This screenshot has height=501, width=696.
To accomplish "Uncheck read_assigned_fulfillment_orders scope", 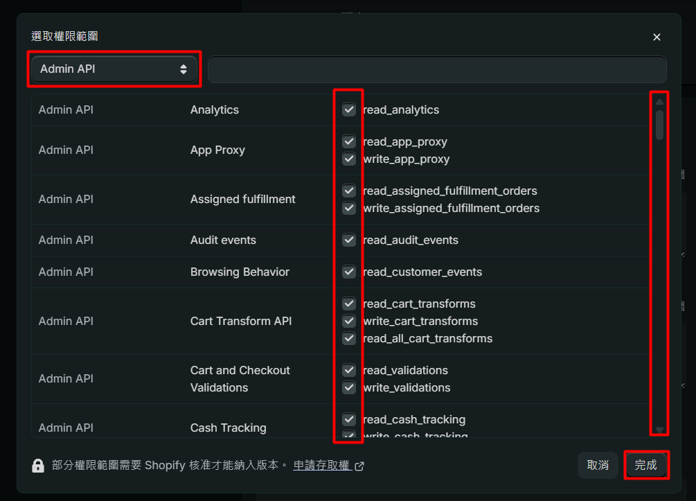I will click(x=349, y=191).
